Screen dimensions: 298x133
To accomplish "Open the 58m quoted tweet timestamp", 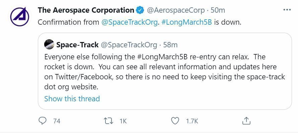I will point(170,45).
